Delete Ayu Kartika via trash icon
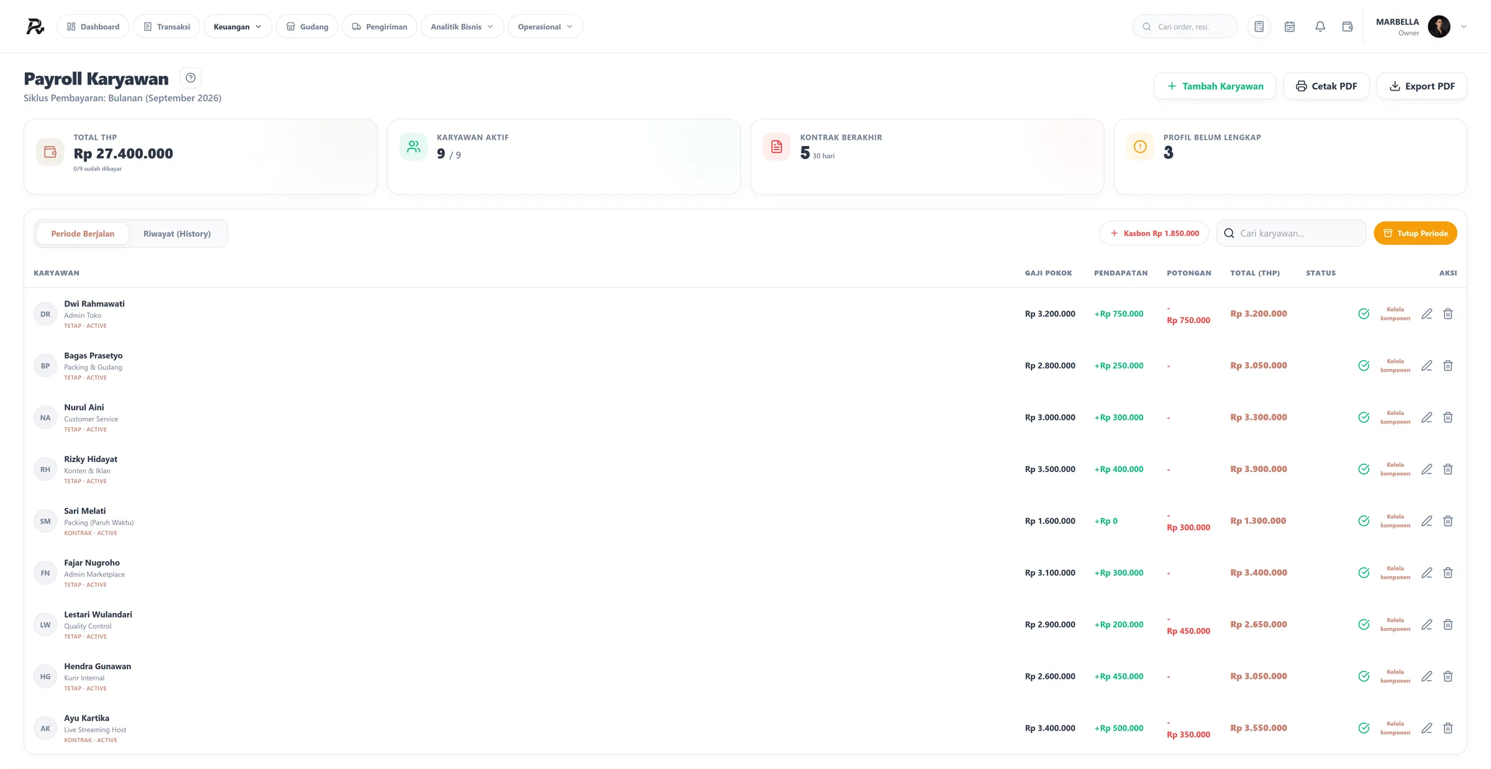 click(x=1448, y=728)
